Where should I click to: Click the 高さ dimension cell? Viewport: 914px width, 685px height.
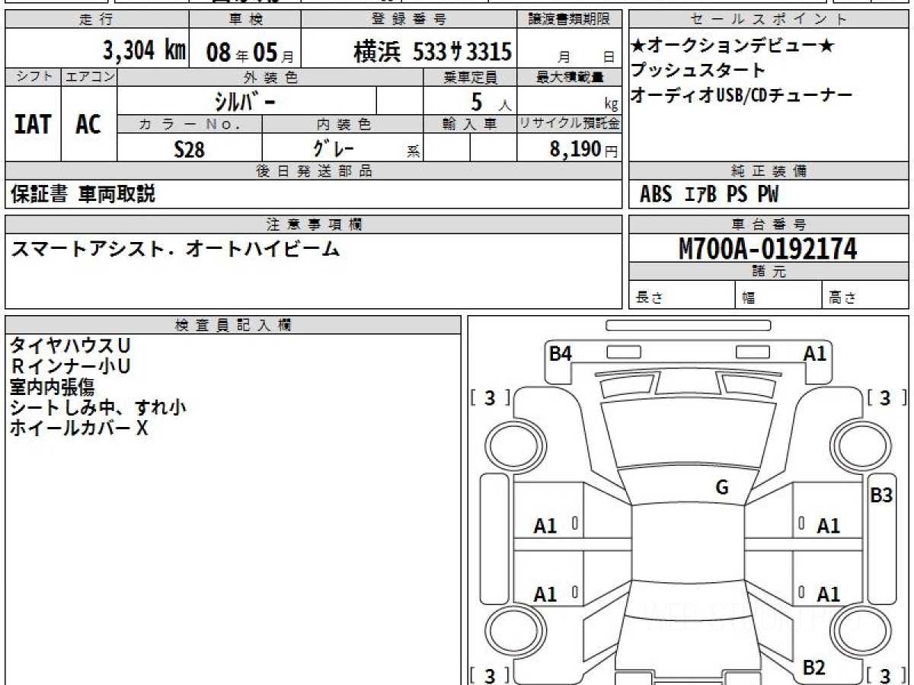click(866, 295)
